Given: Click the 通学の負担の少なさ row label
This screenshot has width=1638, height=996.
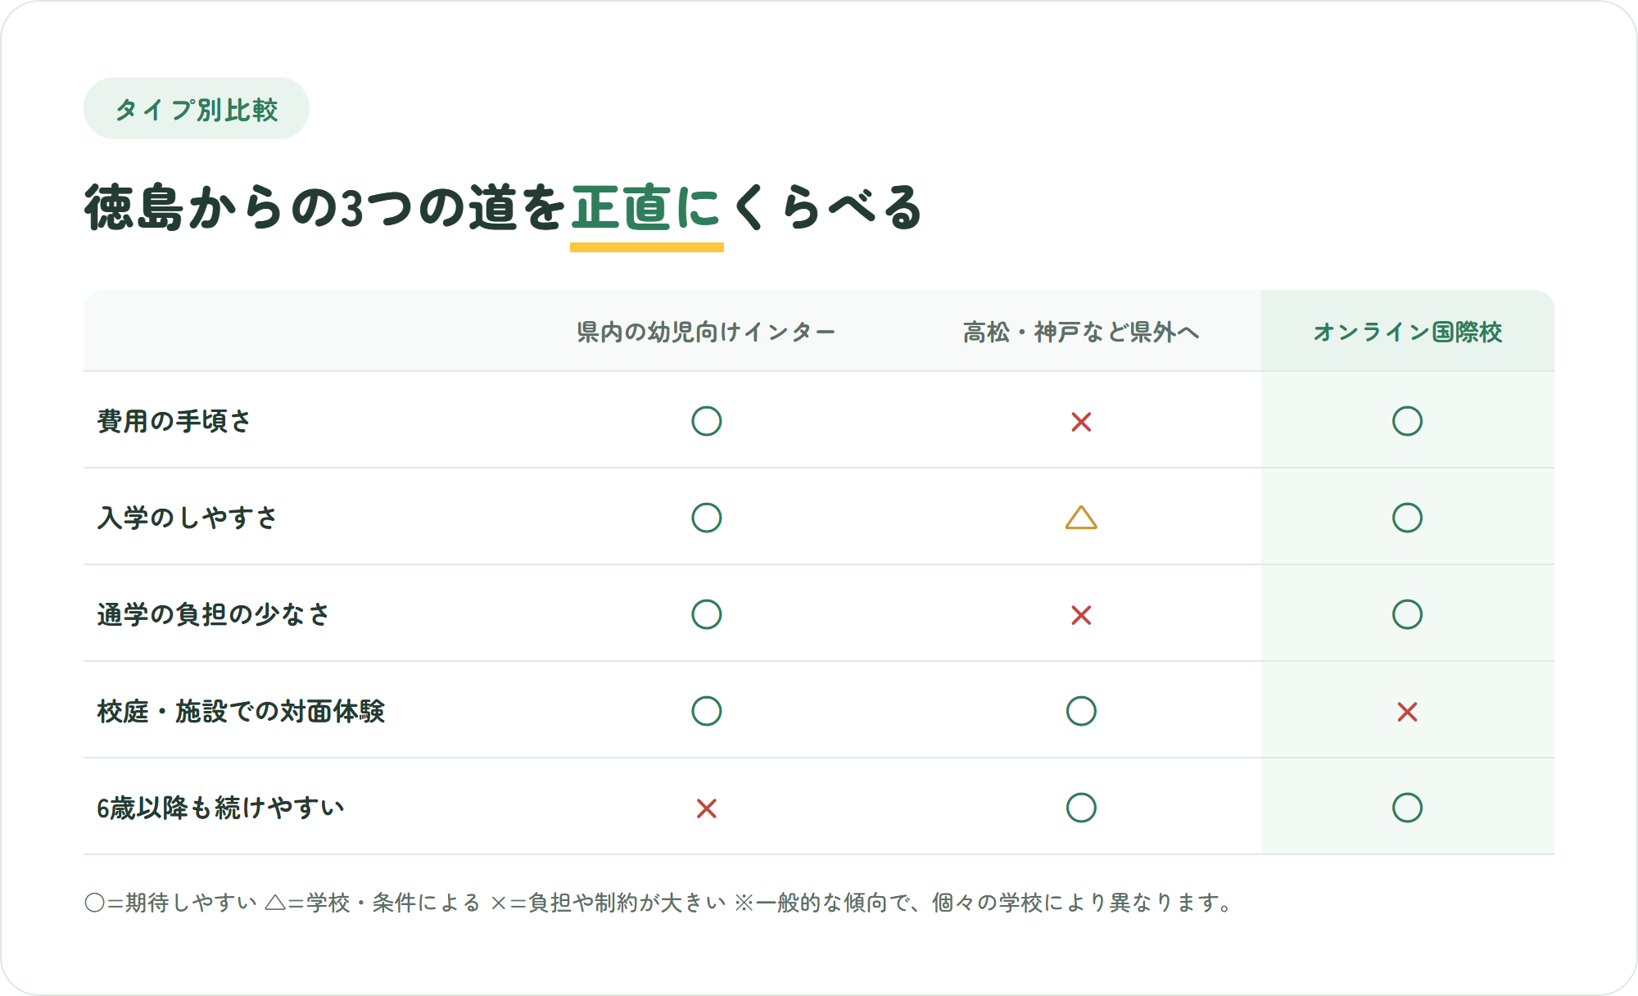Looking at the screenshot, I should (x=213, y=614).
